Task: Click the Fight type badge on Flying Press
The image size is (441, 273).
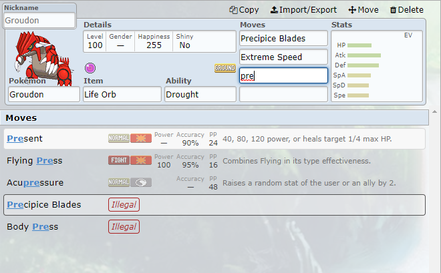Action: [x=119, y=160]
